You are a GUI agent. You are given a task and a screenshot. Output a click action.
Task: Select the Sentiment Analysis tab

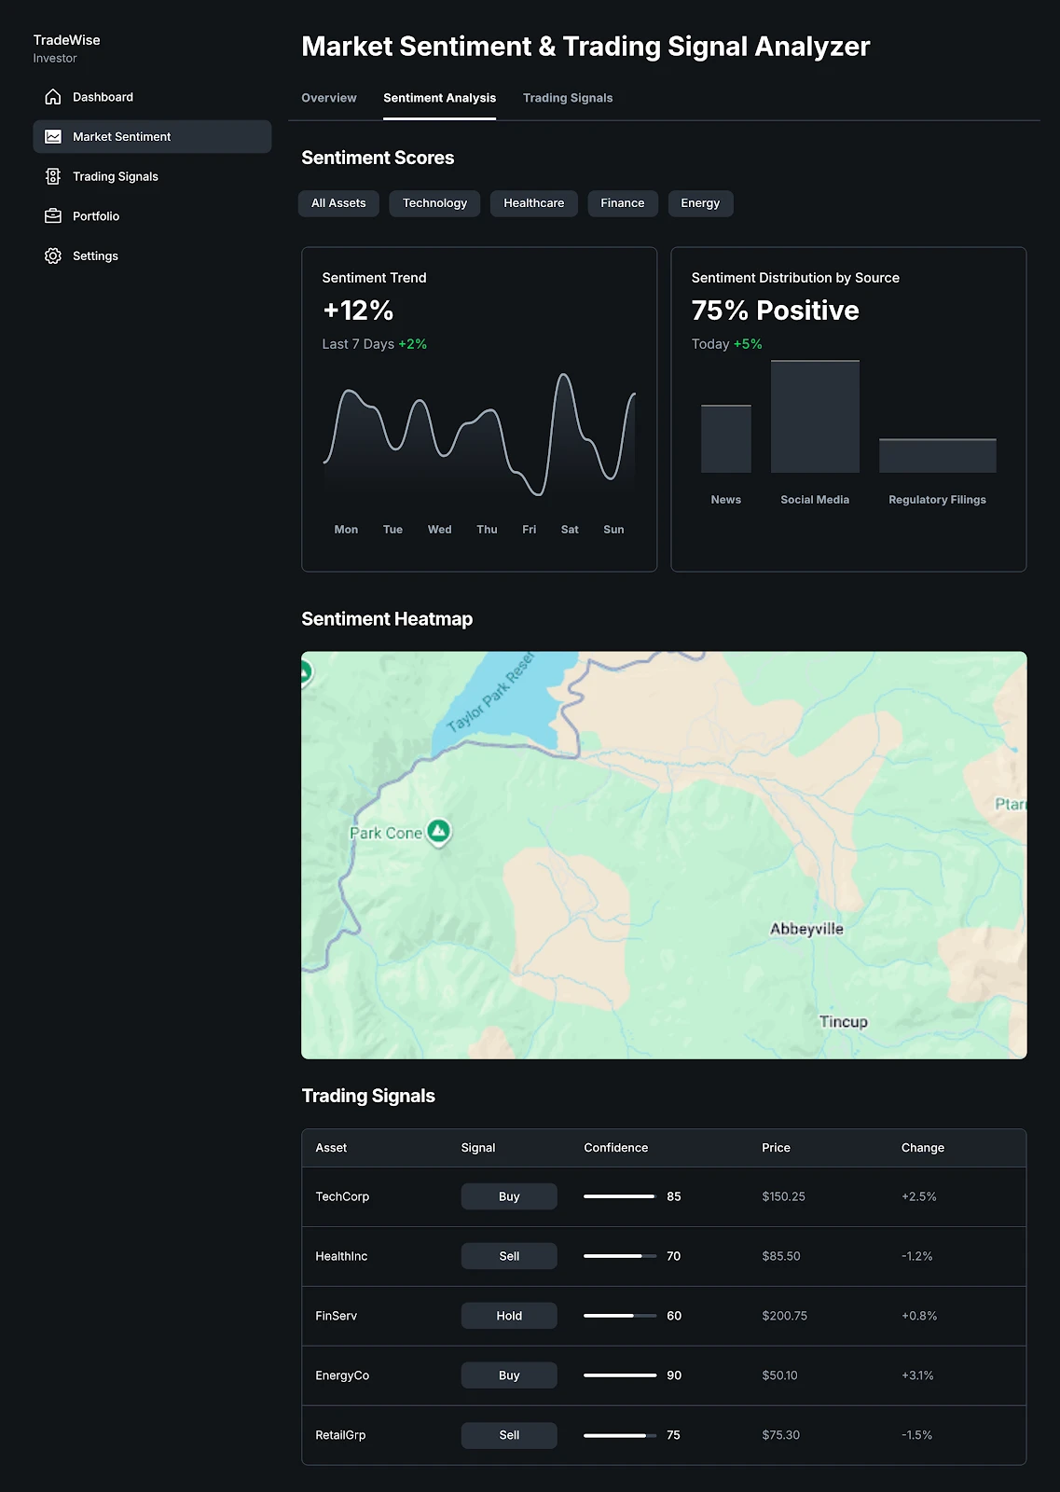coord(439,98)
